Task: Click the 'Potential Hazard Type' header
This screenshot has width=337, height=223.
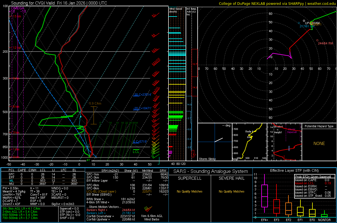Action: tap(319, 126)
